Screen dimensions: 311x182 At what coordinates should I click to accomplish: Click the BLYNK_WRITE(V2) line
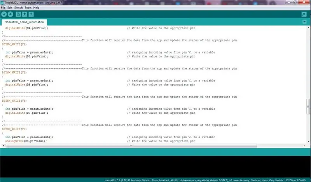(x=14, y=44)
